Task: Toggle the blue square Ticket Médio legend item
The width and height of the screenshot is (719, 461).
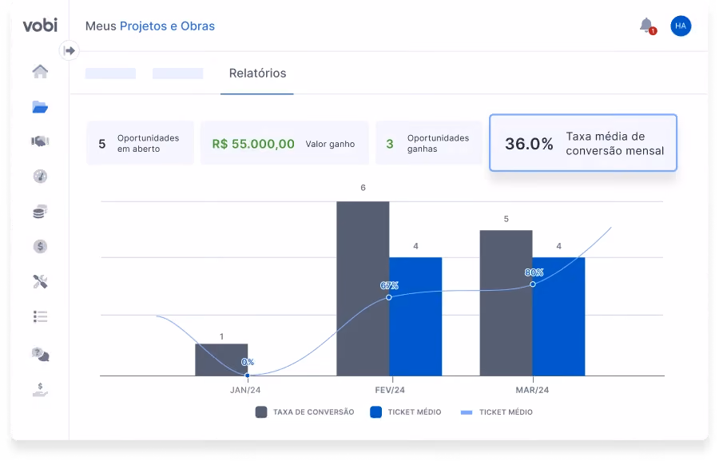Action: (406, 412)
